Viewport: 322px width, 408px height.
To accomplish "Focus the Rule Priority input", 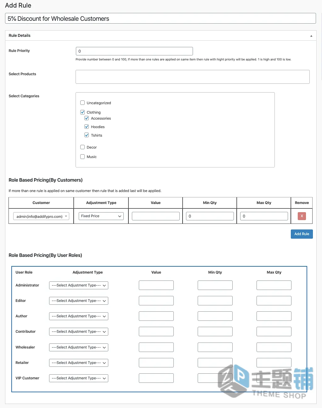I will [x=134, y=51].
